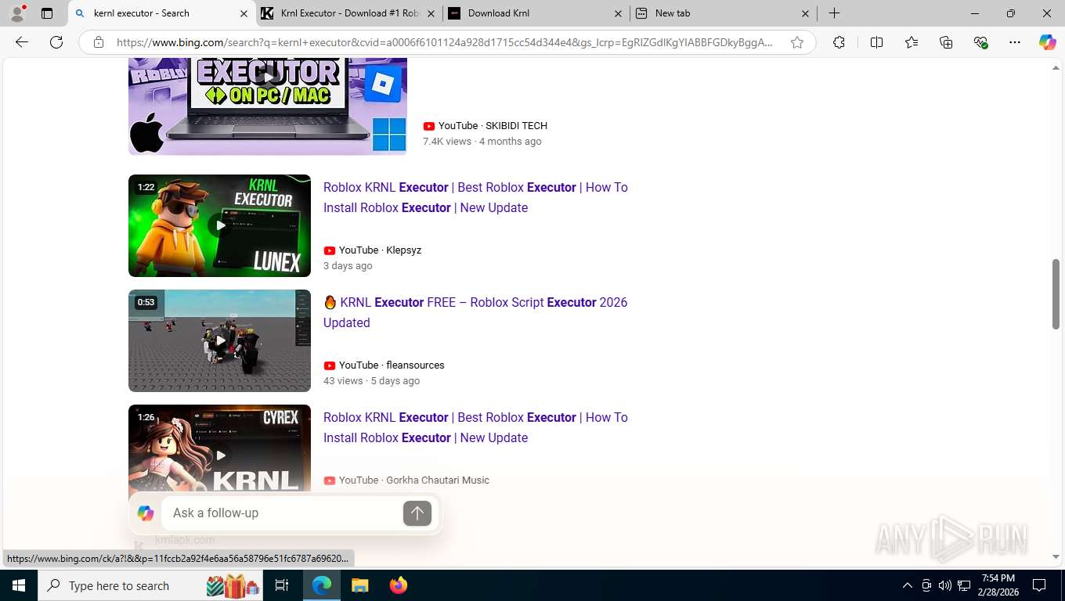Open KRNL Executor FREE 2026 Updated link
This screenshot has height=601, width=1065.
point(475,312)
